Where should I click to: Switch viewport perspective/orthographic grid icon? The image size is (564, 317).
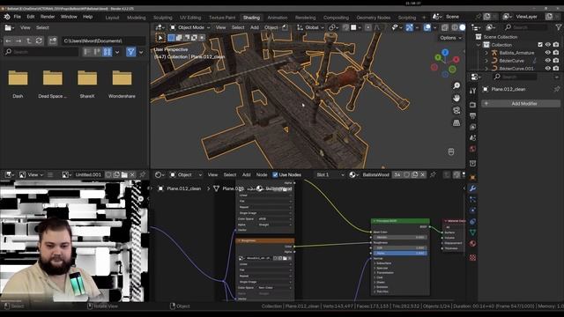456,123
